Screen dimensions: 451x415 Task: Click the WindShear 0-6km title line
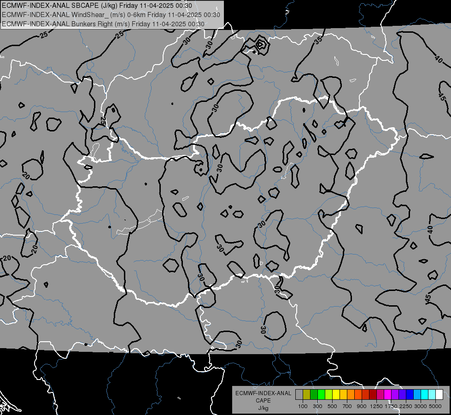[x=111, y=15]
